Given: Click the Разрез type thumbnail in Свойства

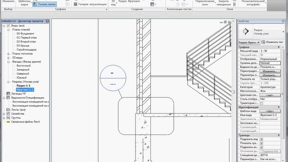Looking at the screenshot, I should tap(246, 31).
